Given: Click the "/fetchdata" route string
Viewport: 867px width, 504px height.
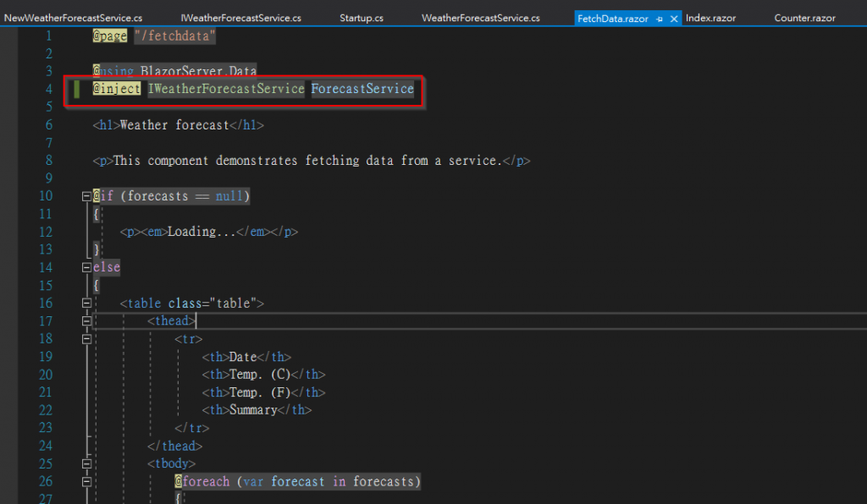Looking at the screenshot, I should [x=174, y=36].
